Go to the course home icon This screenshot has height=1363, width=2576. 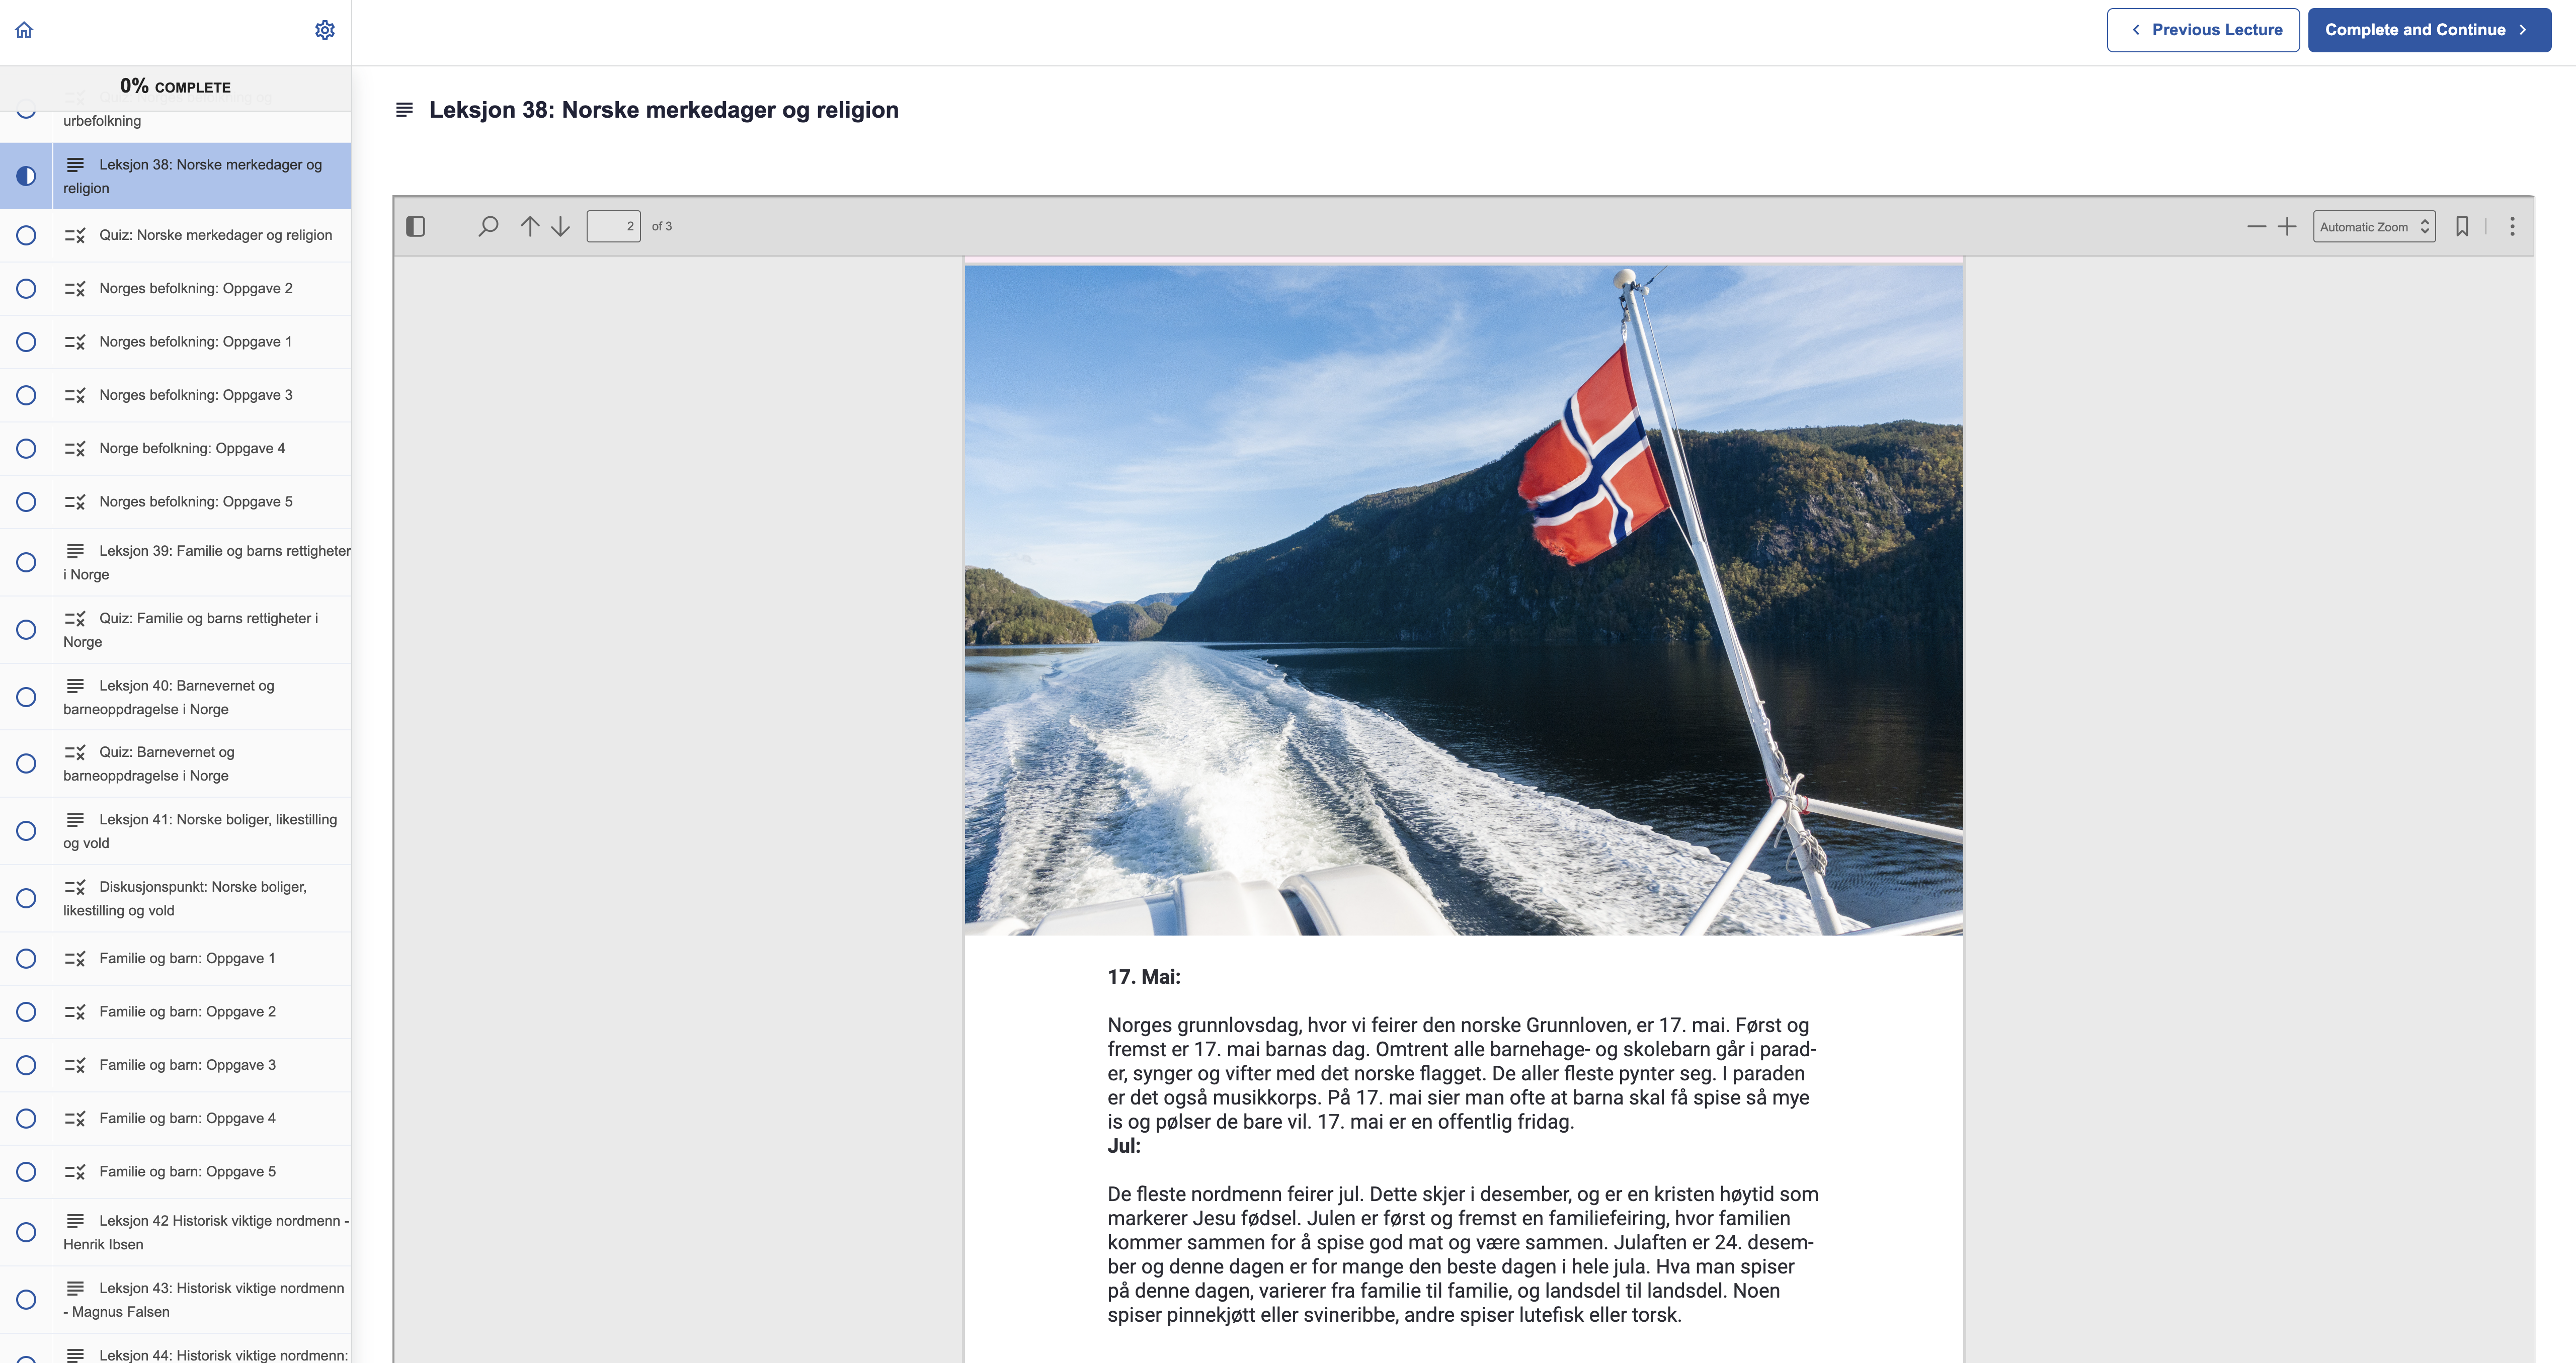click(x=24, y=30)
